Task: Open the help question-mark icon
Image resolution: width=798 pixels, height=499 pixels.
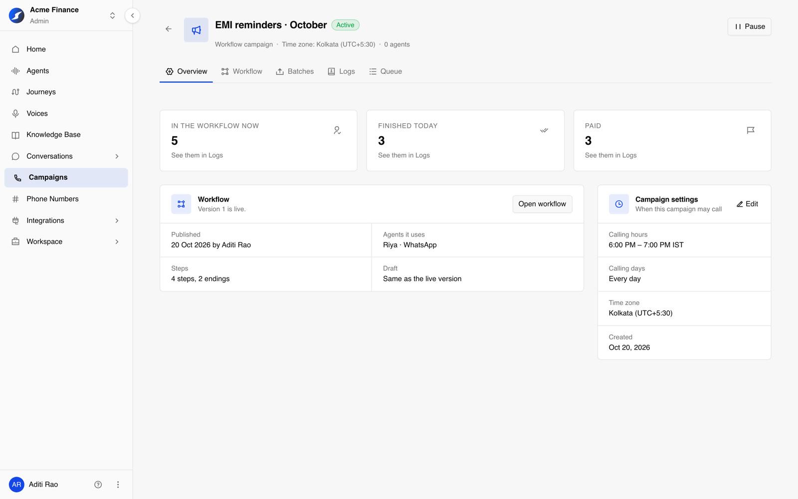Action: coord(98,485)
